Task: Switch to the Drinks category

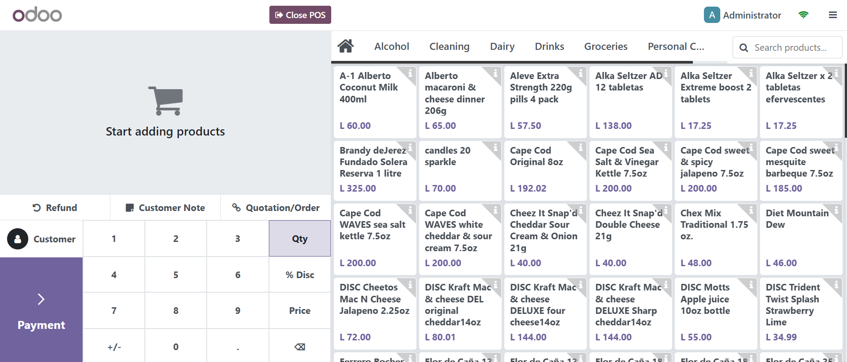Action: 549,46
